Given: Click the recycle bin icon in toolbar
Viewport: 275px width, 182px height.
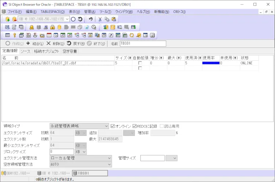Looking at the screenshot, I should [87, 27].
